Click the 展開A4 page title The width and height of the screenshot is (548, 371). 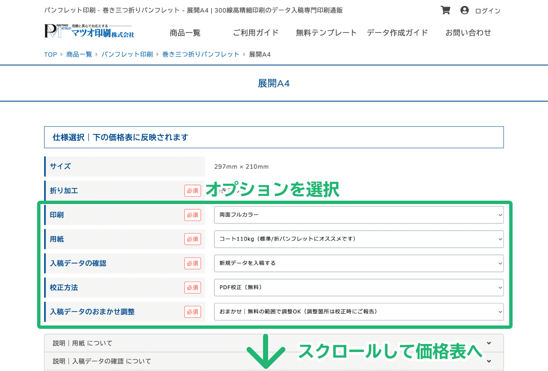click(x=274, y=83)
